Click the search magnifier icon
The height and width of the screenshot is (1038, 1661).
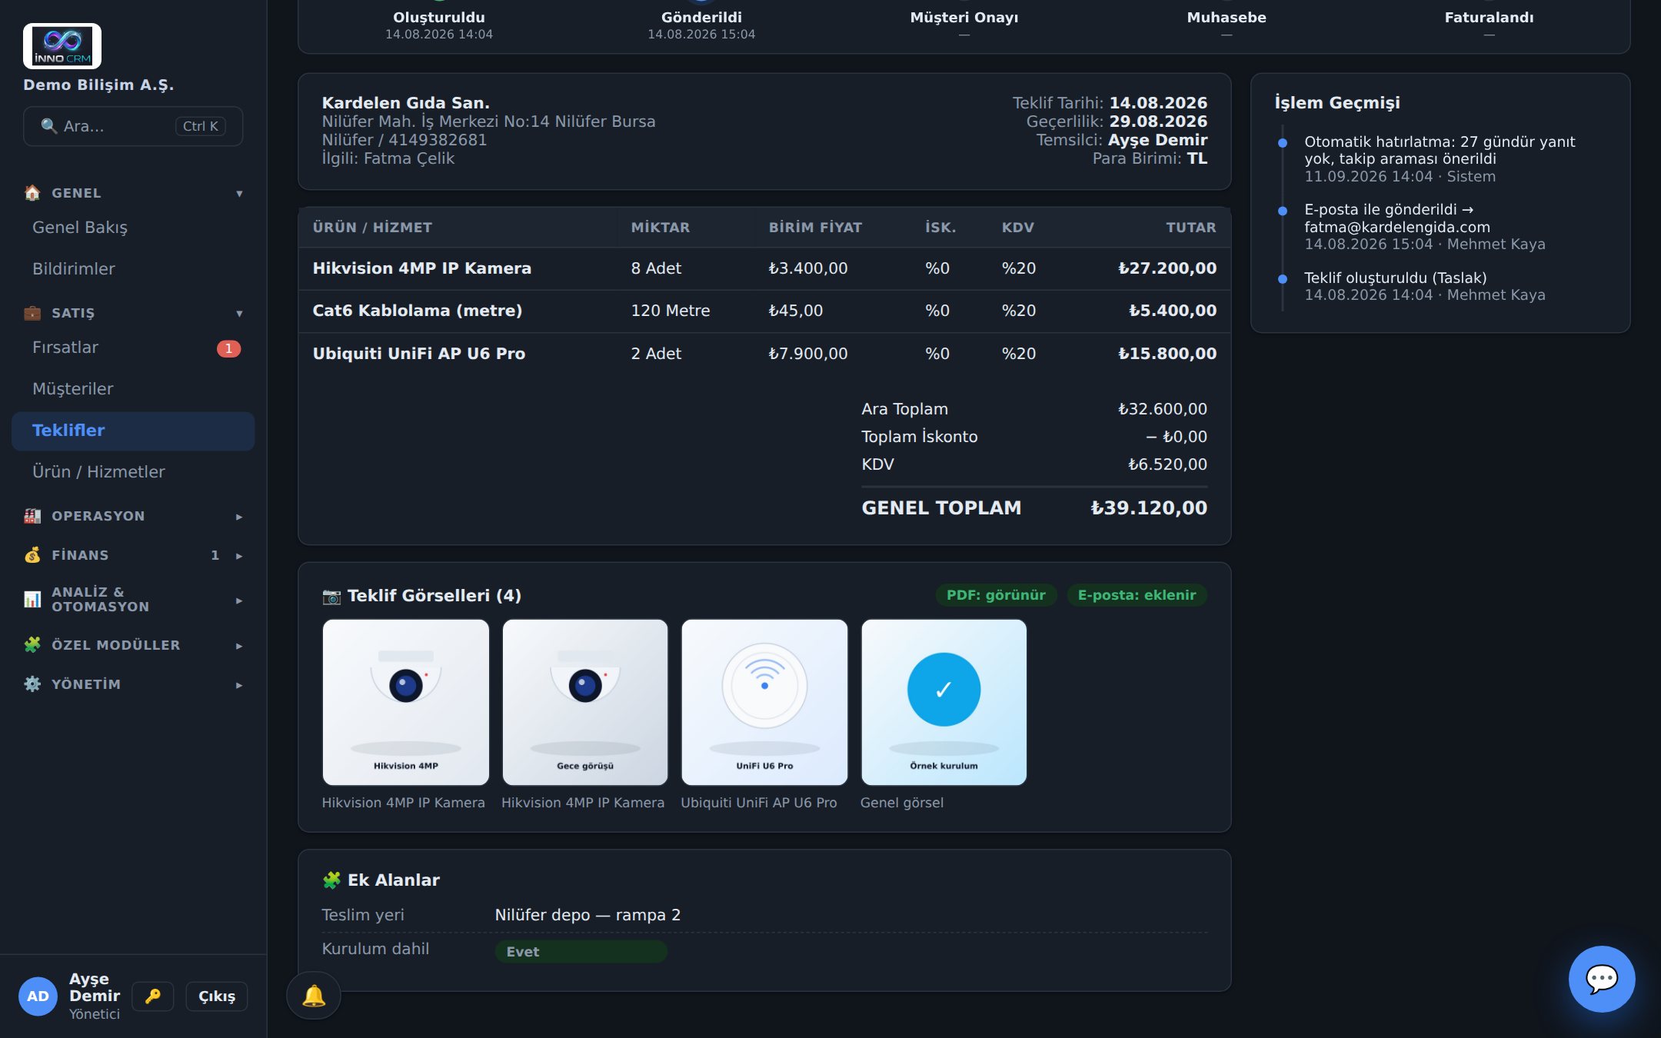49,126
